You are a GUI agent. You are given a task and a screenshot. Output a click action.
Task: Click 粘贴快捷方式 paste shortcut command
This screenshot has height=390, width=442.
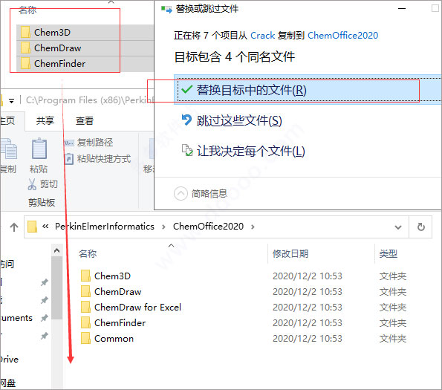tap(97, 159)
